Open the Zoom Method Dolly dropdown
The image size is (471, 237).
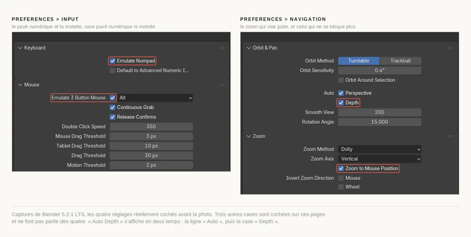[379, 149]
